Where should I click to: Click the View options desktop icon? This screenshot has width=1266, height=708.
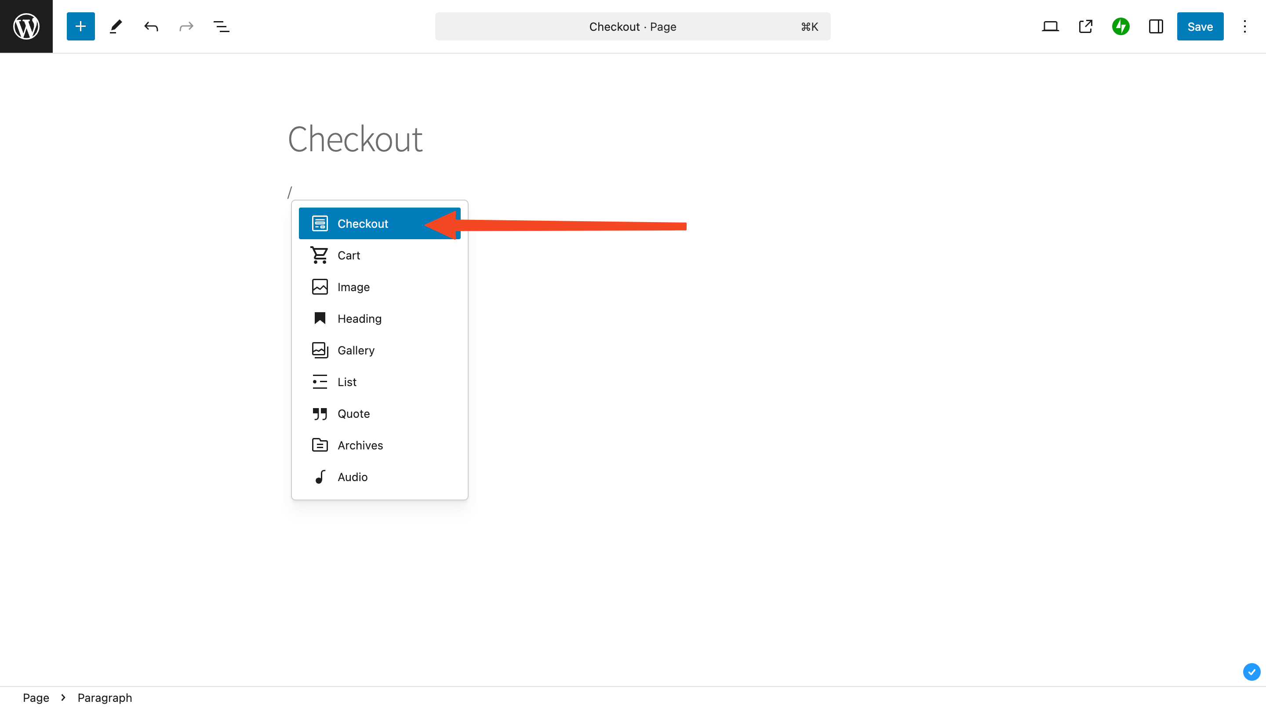click(x=1050, y=26)
